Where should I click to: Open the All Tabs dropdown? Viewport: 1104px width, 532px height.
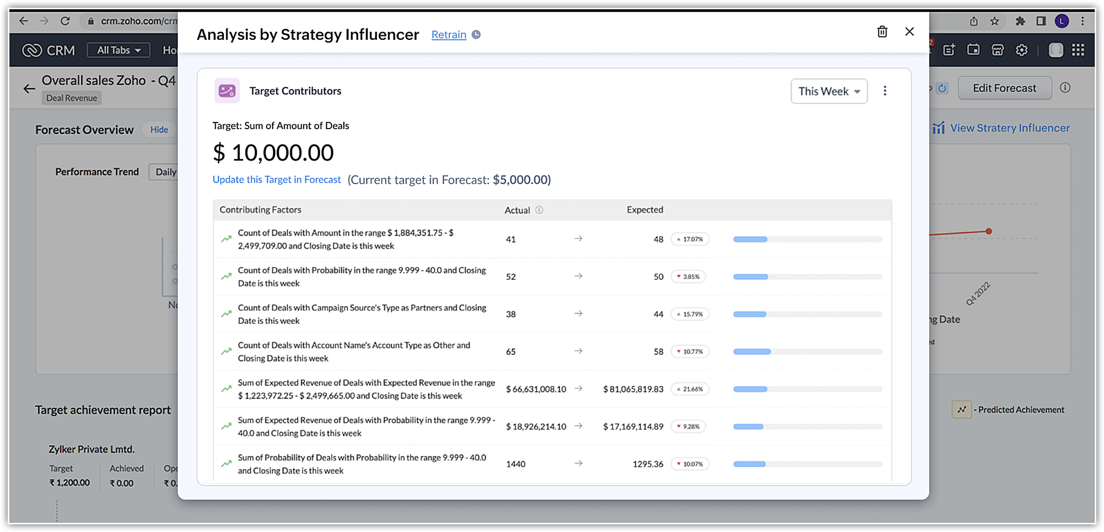pos(118,50)
